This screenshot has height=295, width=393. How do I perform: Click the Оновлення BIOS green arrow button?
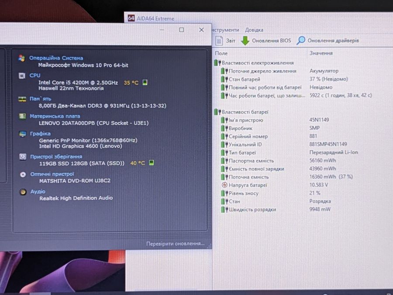265,41
